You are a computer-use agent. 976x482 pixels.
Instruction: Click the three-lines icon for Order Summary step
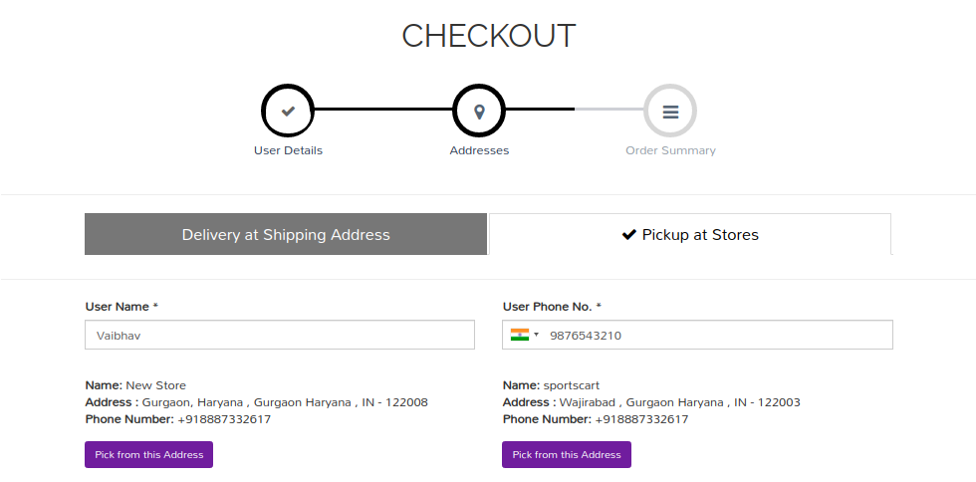[x=670, y=112]
